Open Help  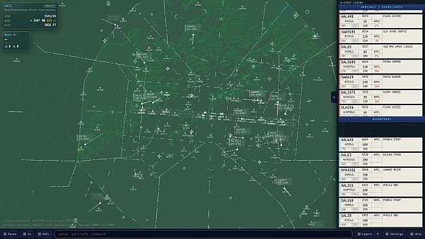point(416,234)
